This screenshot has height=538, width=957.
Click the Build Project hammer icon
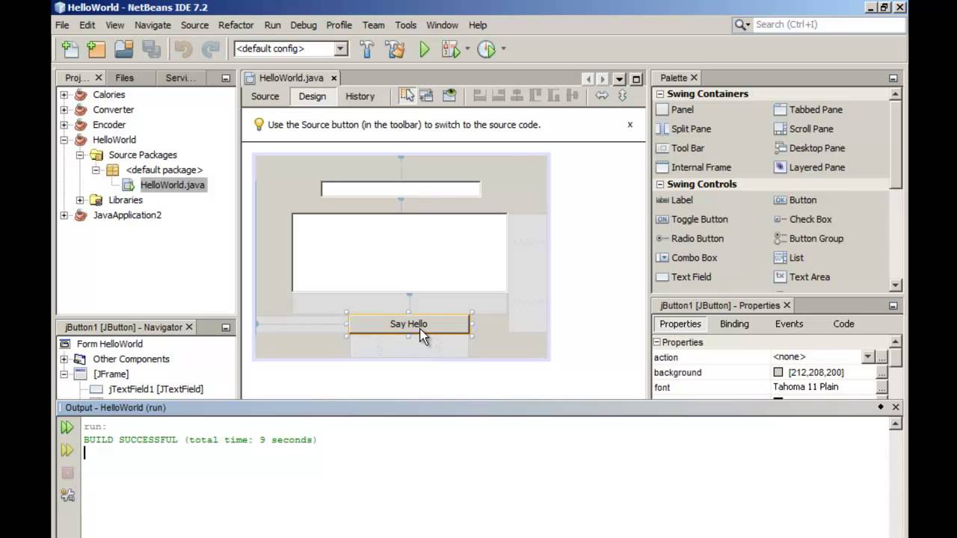(366, 49)
